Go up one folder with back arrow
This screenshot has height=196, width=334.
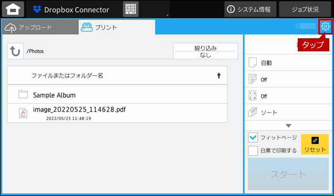tap(15, 51)
